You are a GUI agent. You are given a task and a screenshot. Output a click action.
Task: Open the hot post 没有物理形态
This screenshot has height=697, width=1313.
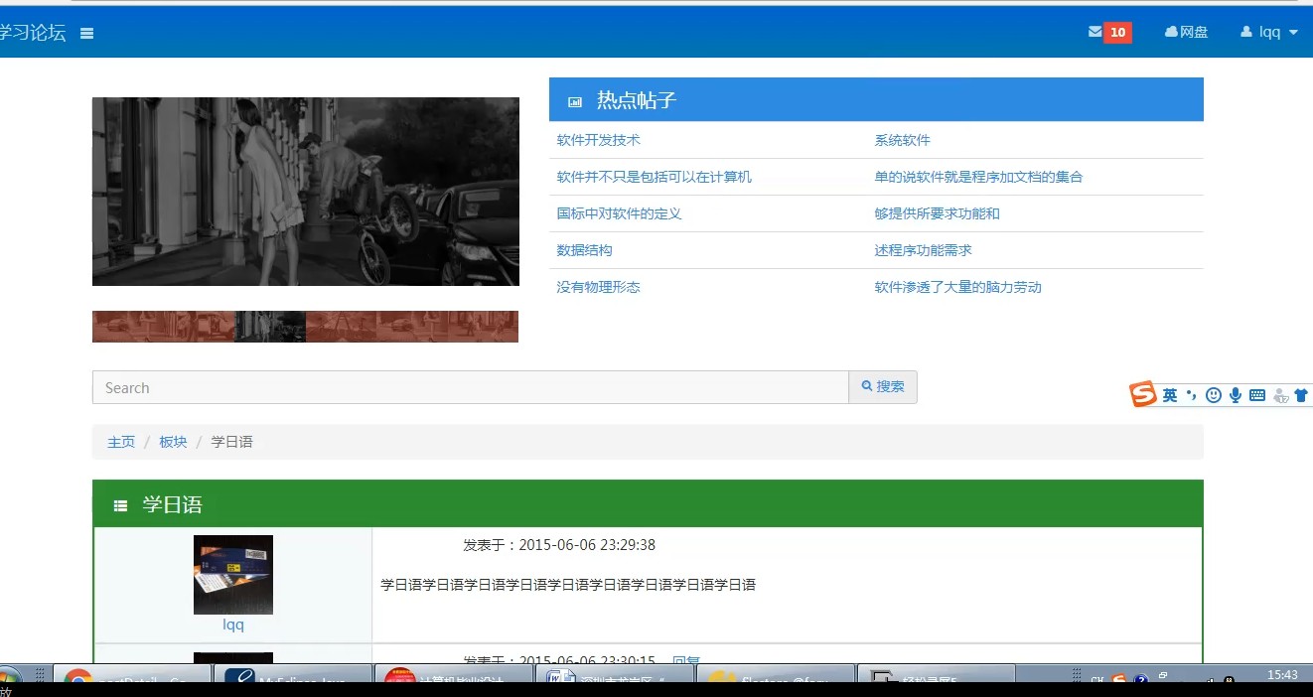pos(599,287)
